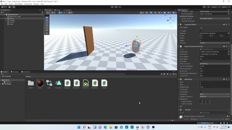
Task: Open Rigidbody component kebab menu
Action: [229, 79]
